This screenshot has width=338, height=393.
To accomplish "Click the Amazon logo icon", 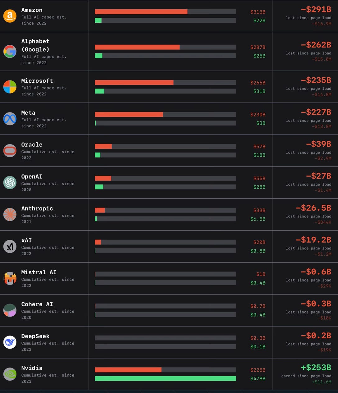I will 10,16.
